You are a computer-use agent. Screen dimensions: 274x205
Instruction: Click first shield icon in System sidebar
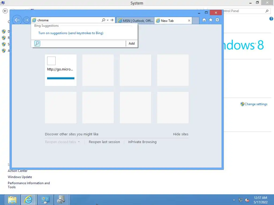click(x=4, y=31)
